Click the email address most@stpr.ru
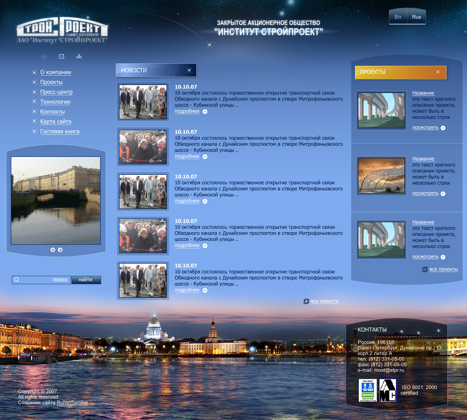 389,370
